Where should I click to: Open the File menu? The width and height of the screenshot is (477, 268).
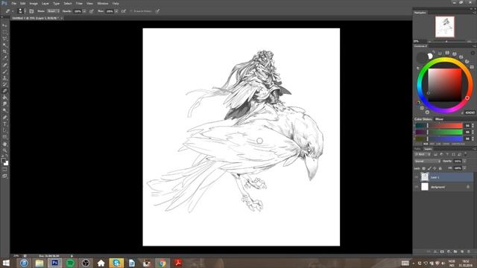pyautogui.click(x=13, y=3)
